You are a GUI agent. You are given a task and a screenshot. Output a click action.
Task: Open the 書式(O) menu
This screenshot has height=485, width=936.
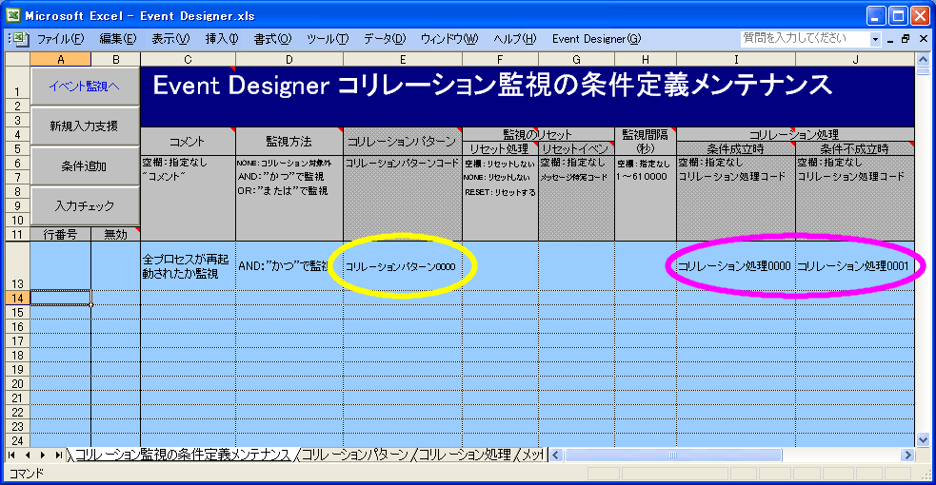point(272,39)
